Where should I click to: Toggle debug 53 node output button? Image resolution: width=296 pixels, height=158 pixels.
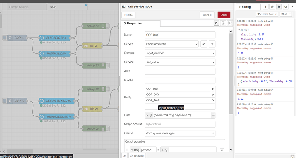pyautogui.click(x=108, y=66)
